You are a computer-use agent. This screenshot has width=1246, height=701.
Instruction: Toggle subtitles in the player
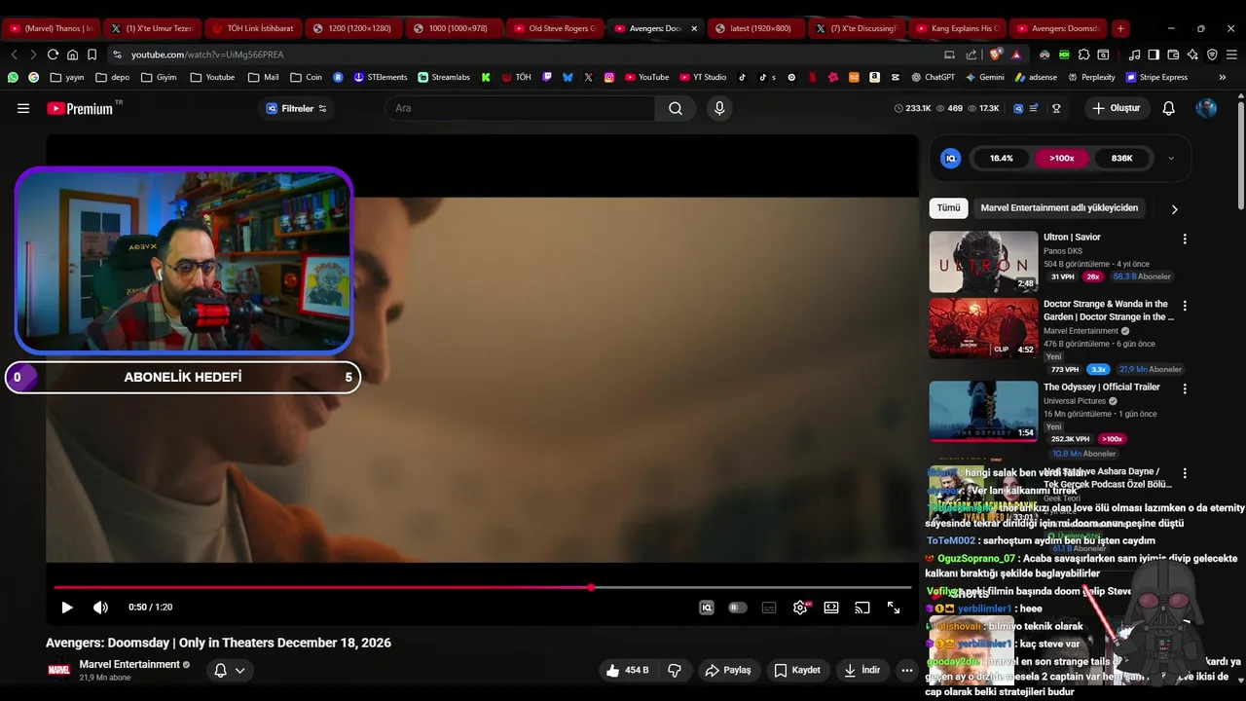769,608
